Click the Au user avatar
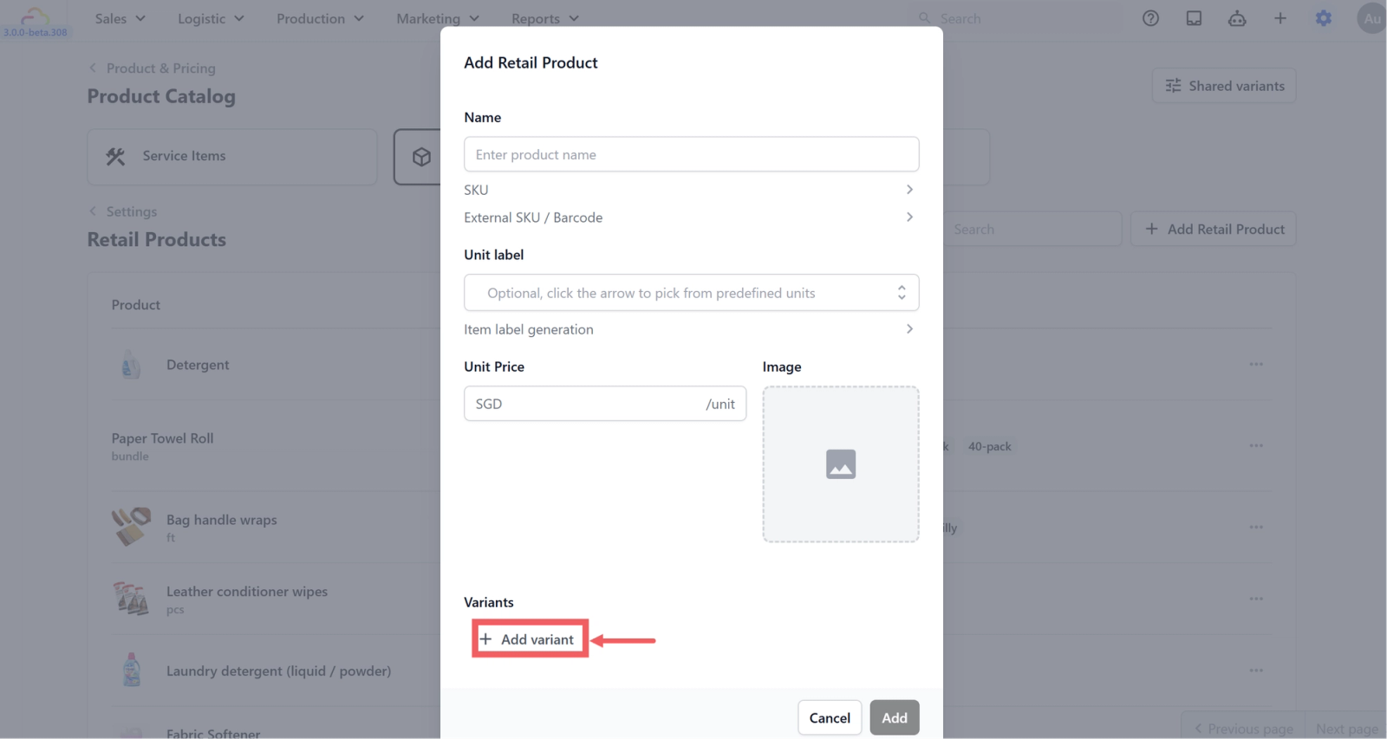This screenshot has height=739, width=1387. (x=1371, y=18)
